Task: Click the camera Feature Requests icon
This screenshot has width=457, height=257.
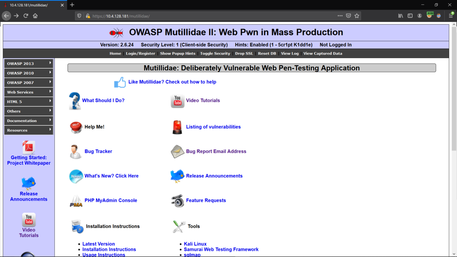Action: (x=177, y=201)
